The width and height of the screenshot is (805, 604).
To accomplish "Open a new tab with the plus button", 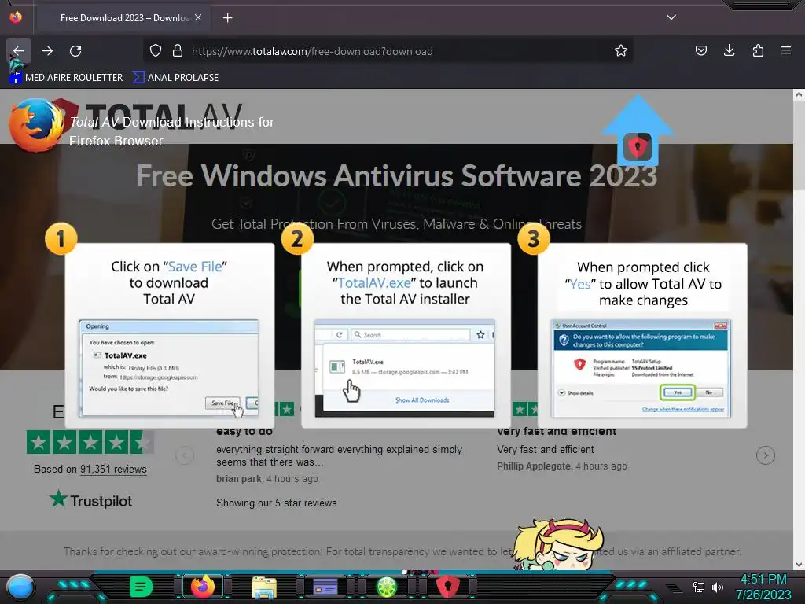I will pyautogui.click(x=227, y=18).
